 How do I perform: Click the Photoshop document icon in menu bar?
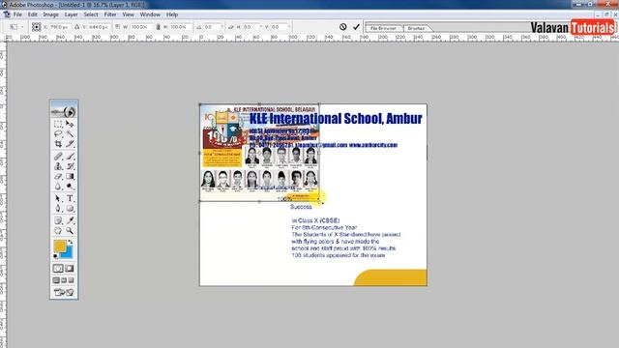click(7, 14)
